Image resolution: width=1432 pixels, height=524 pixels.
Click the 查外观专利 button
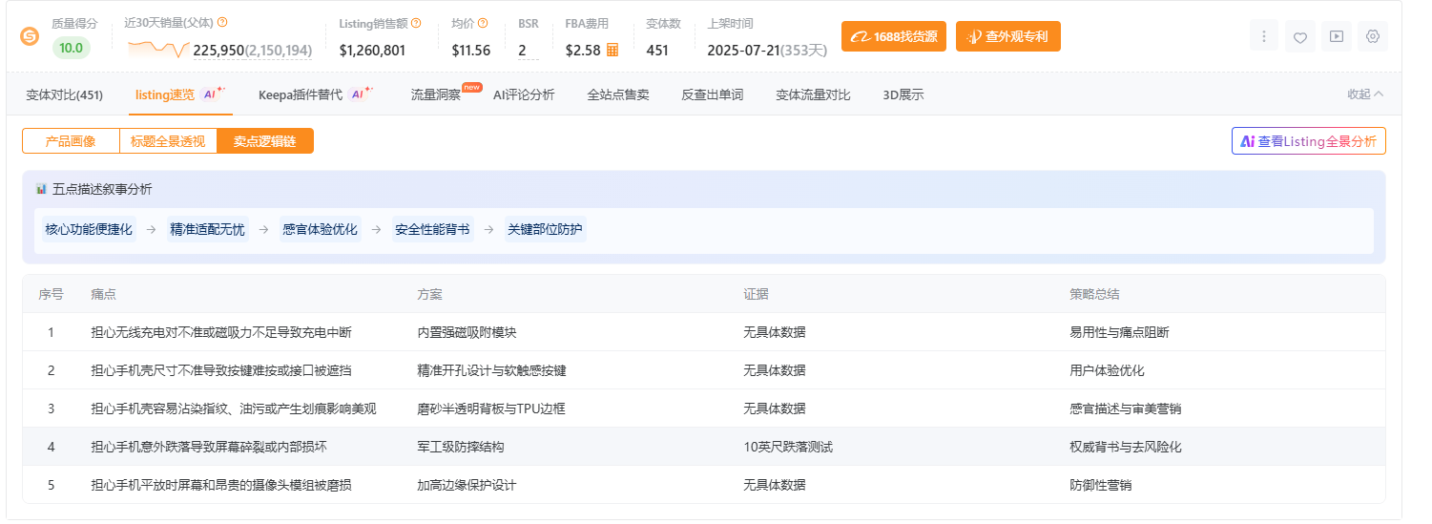tap(1008, 36)
